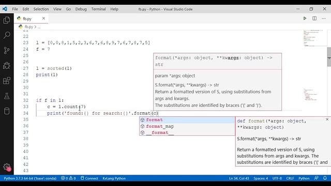This screenshot has width=331, height=186.
Task: Click the Connect status bar item
Action: pyautogui.click(x=89, y=178)
